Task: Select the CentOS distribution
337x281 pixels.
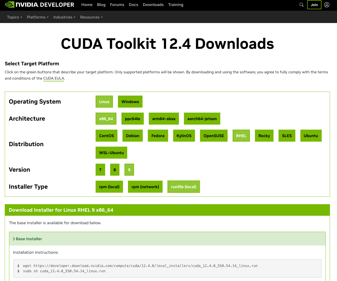Action: (x=106, y=136)
